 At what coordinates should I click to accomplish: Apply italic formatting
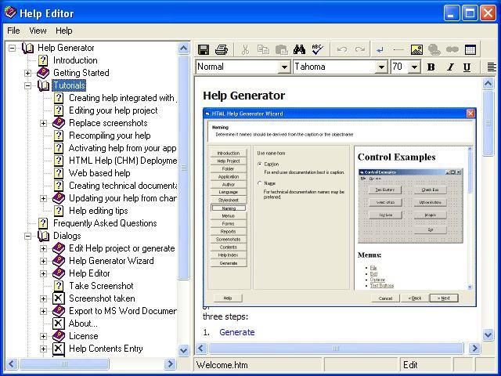pyautogui.click(x=449, y=67)
